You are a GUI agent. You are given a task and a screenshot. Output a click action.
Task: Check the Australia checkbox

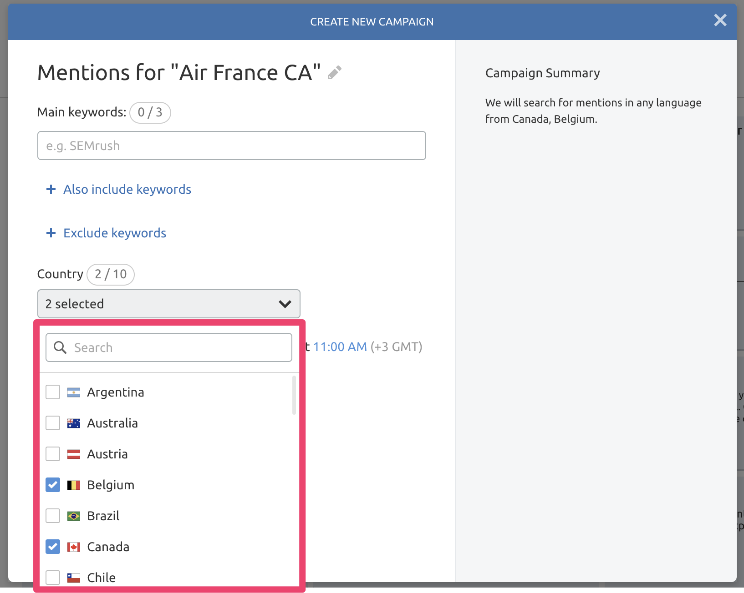(x=53, y=423)
